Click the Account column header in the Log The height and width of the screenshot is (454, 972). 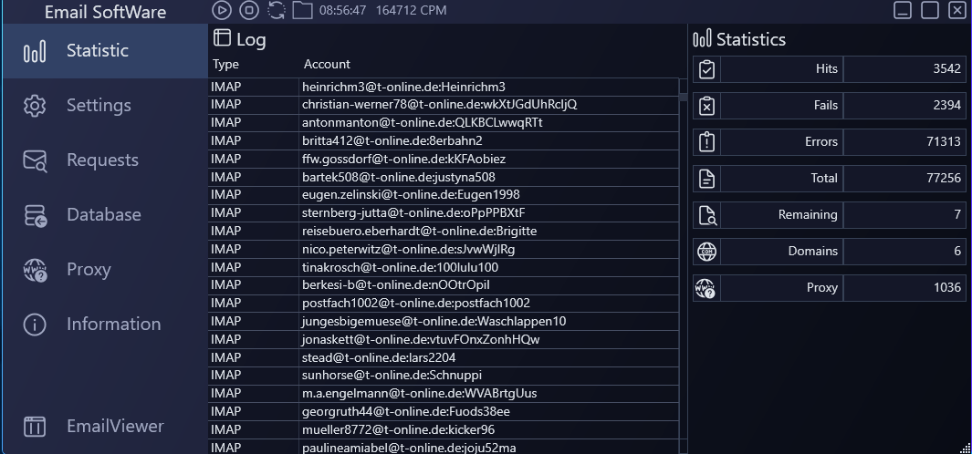[327, 65]
